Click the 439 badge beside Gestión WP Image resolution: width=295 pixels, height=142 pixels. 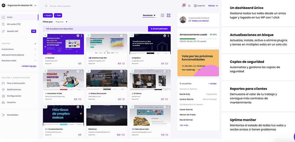[34, 31]
